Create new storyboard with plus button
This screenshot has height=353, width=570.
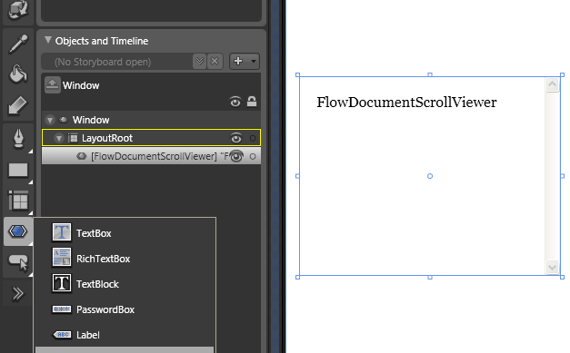[238, 61]
